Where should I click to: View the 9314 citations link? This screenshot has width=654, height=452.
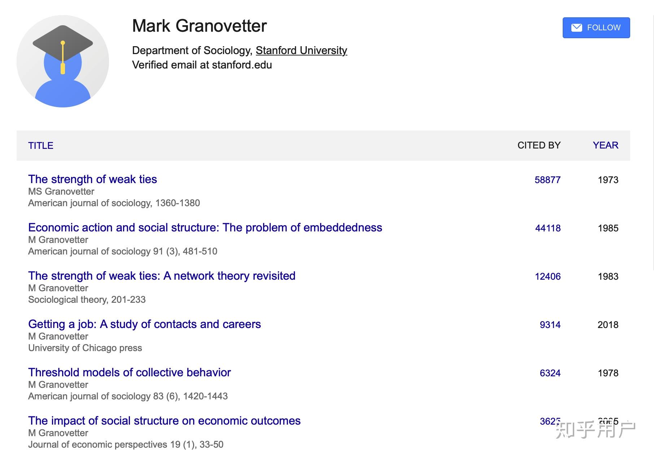550,325
